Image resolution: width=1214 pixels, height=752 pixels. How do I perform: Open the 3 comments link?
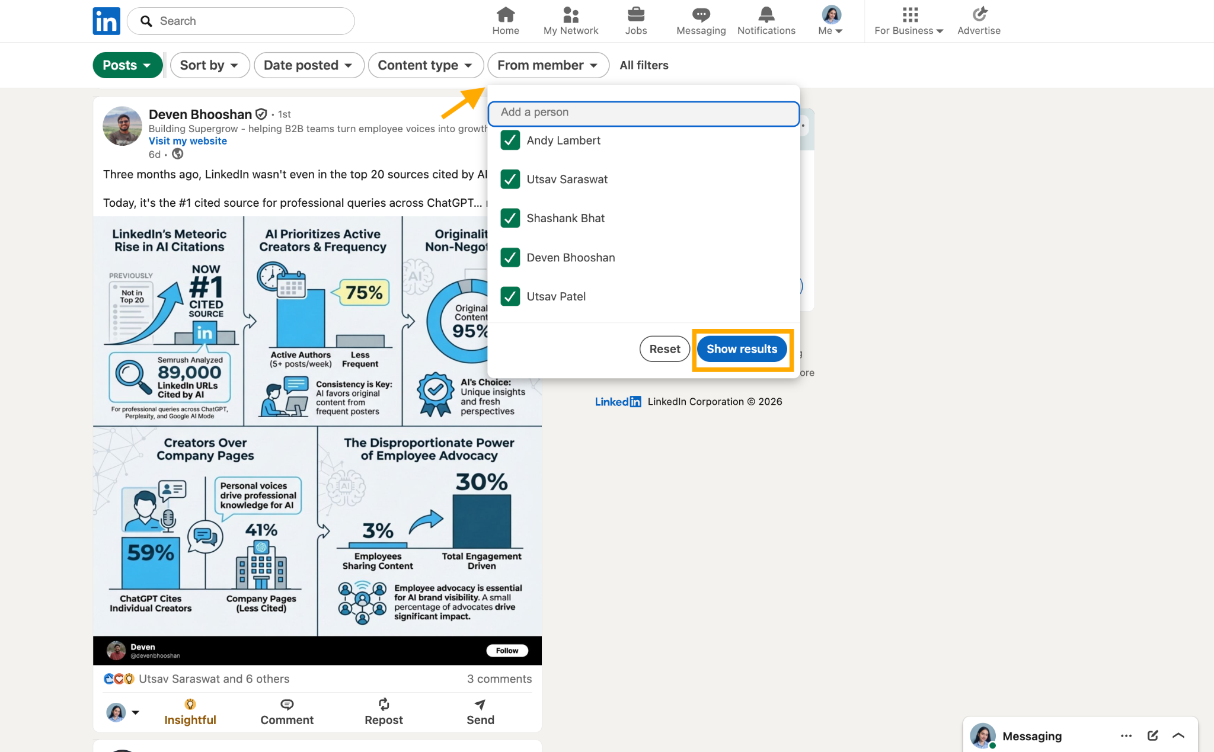[499, 679]
